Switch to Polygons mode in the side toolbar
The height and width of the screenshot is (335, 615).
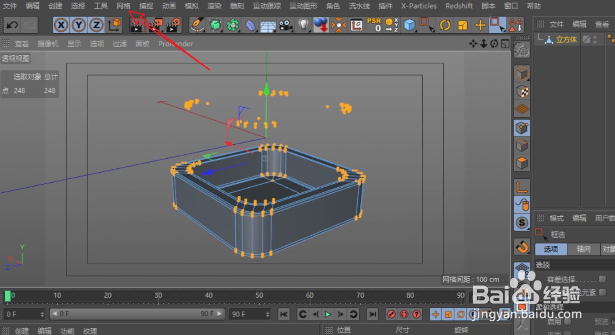pos(522,163)
